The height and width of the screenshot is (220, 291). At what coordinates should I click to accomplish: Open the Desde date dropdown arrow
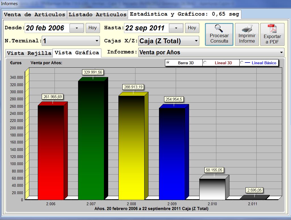pyautogui.click(x=76, y=28)
